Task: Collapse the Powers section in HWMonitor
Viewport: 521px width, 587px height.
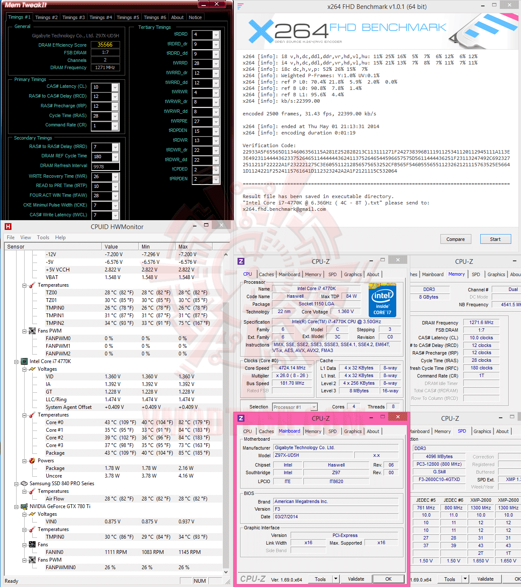Action: point(24,461)
